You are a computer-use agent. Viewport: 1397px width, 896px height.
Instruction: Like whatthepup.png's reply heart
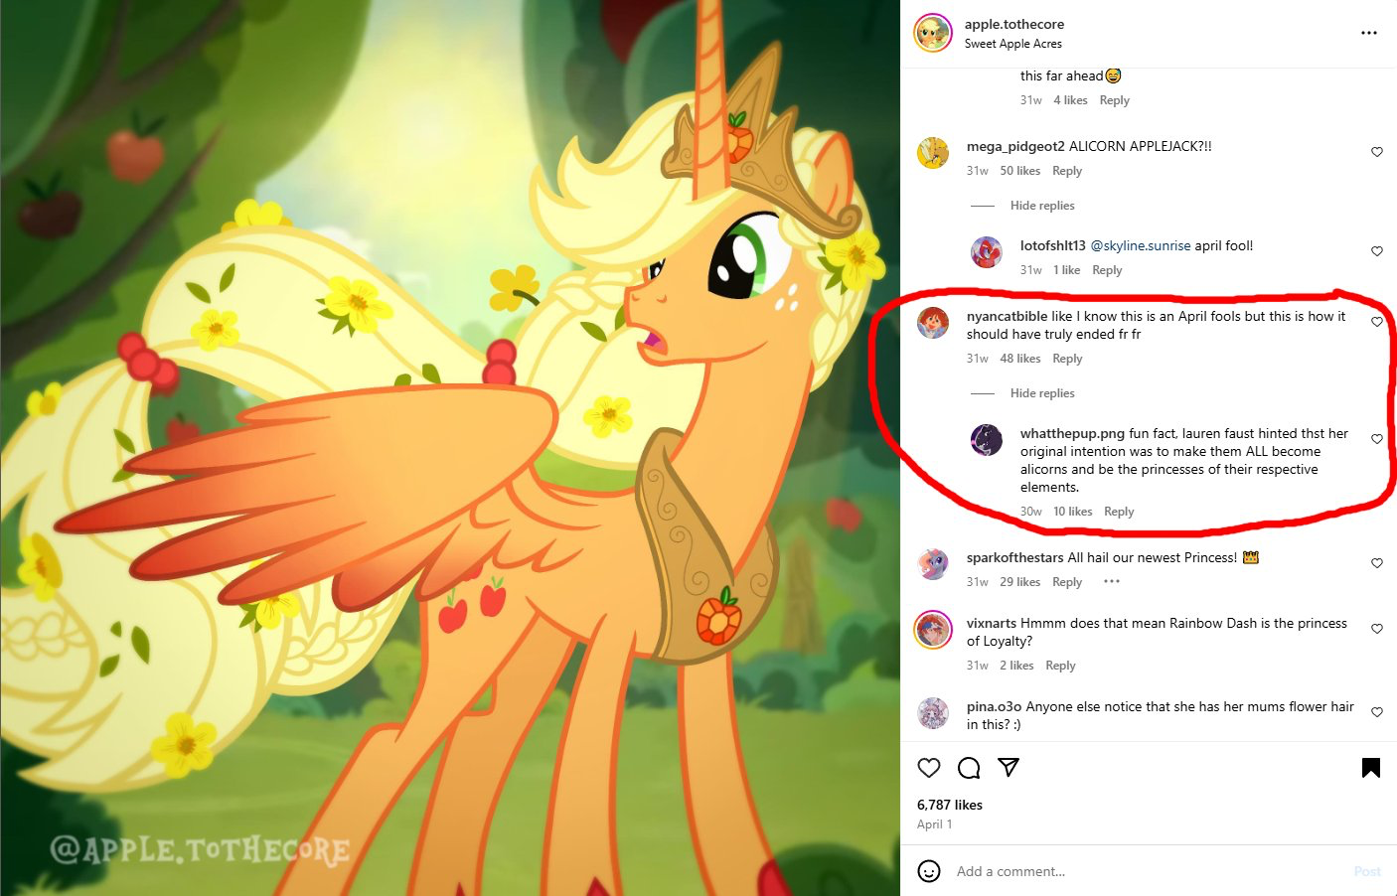(1377, 439)
